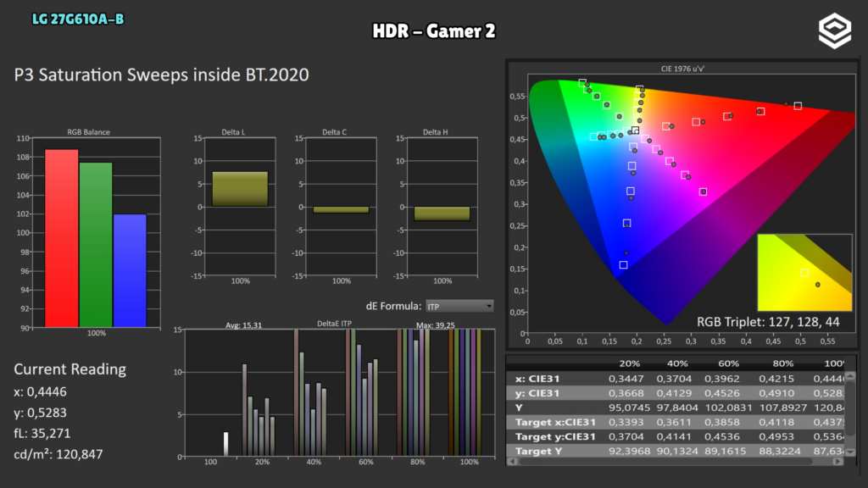Viewport: 868px width, 488px height.
Task: Click cell '0,3393' in Target x:CIE31 row
Action: click(x=626, y=422)
